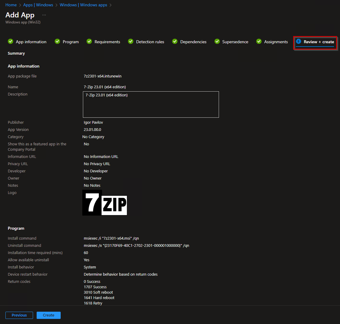Click the App Version value 23.01.00.0
This screenshot has height=324, width=340.
[x=93, y=130]
